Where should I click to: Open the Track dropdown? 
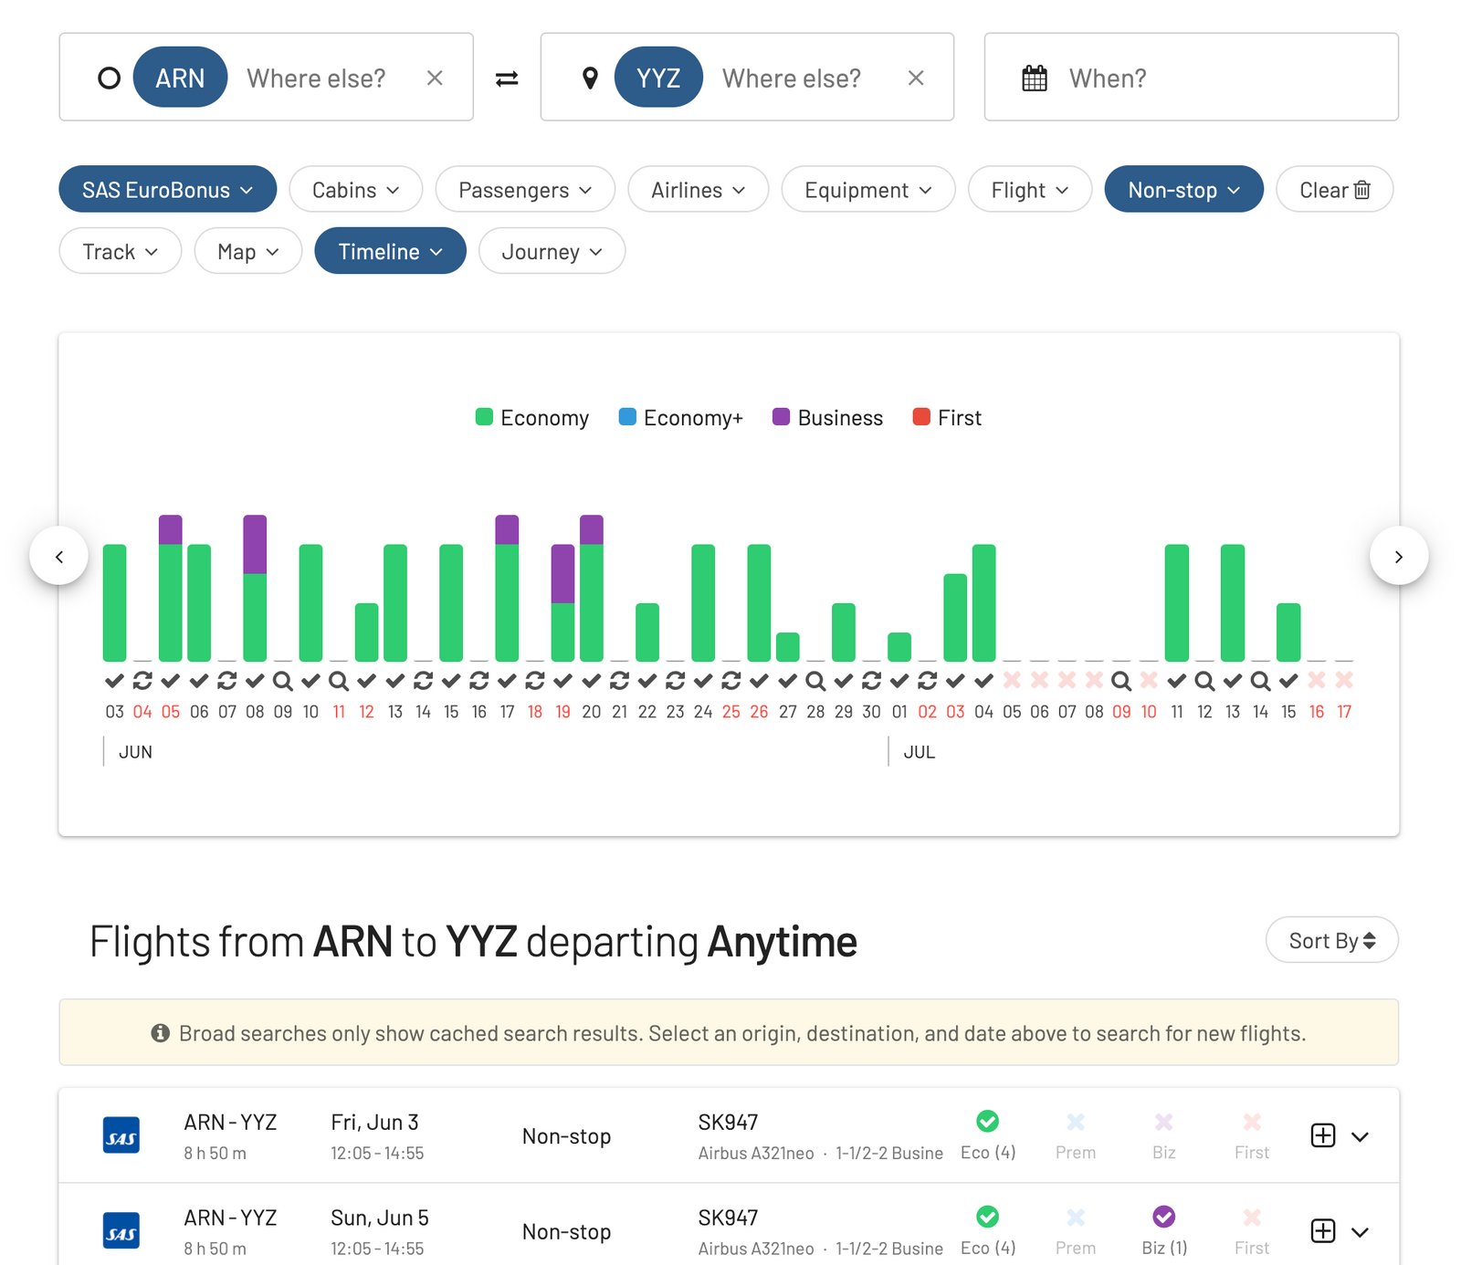pyautogui.click(x=121, y=251)
